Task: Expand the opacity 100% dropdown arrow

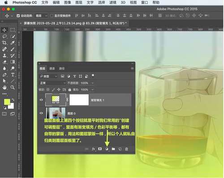Action: [92, 83]
